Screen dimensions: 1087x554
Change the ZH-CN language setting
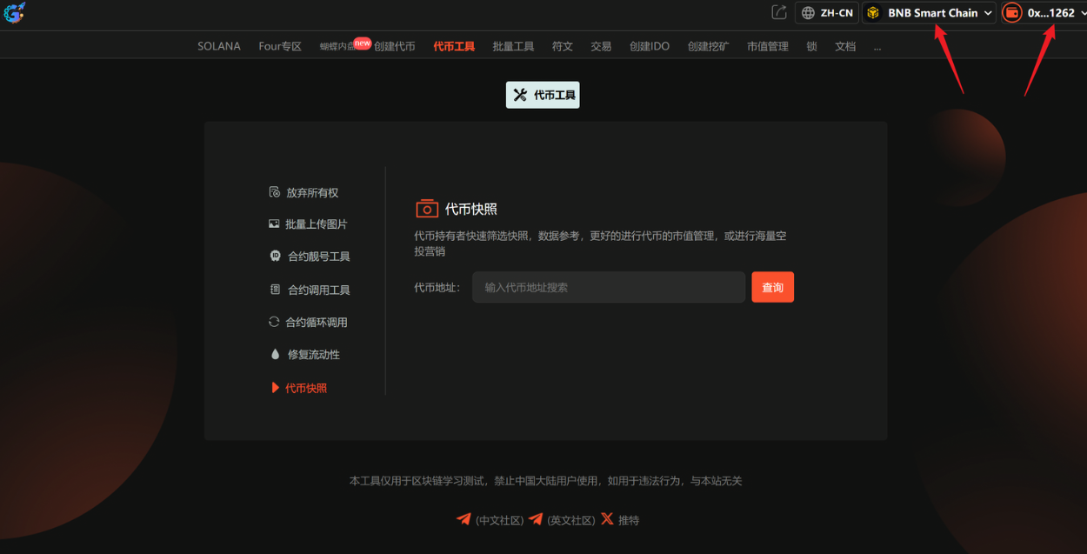point(827,12)
